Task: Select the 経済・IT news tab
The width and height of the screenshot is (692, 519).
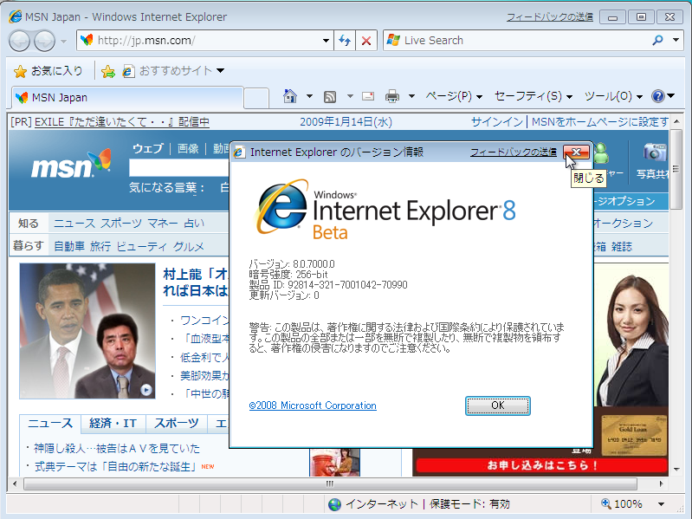Action: point(113,423)
